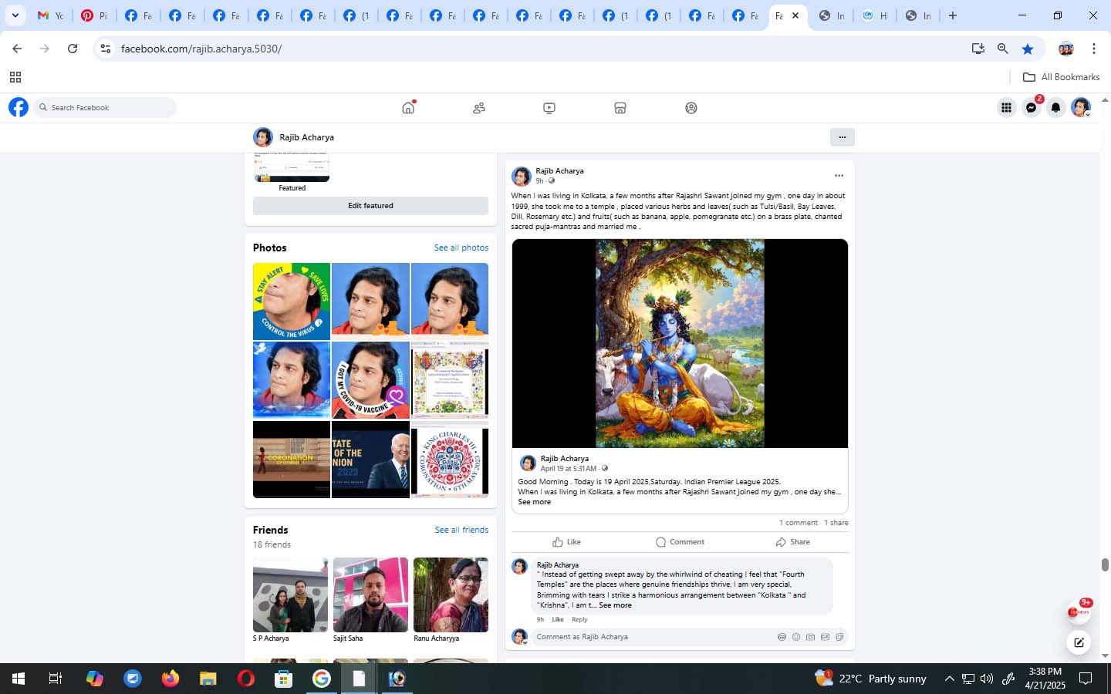The height and width of the screenshot is (694, 1111).
Task: Open the Friends icon in top navigation
Action: (479, 108)
